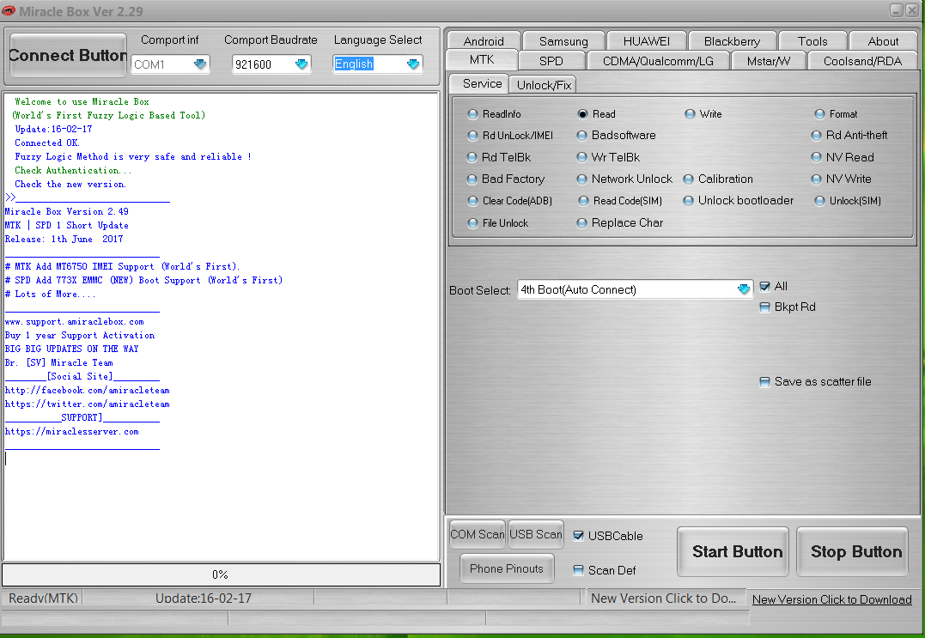Check Save as scatter file
The height and width of the screenshot is (638, 925).
(x=764, y=382)
